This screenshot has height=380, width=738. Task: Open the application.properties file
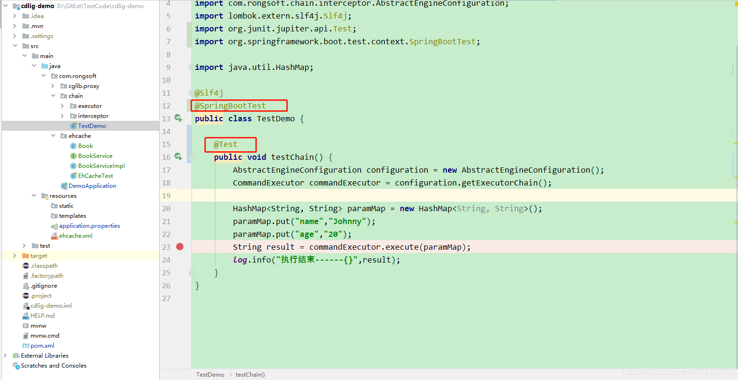[x=90, y=225]
